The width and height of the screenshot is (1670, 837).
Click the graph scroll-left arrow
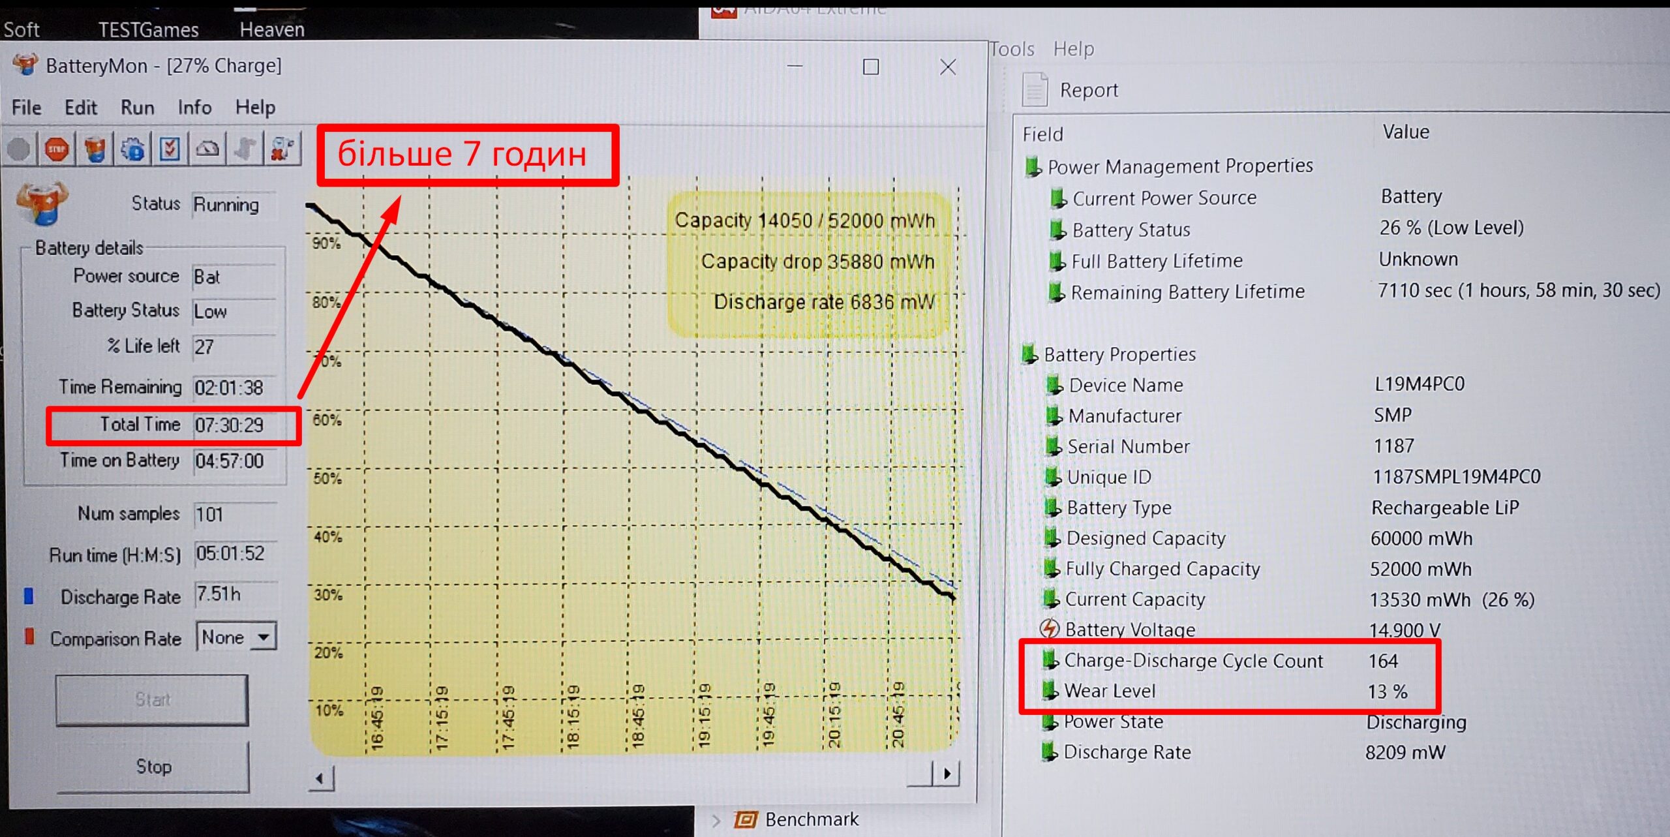pyautogui.click(x=320, y=778)
